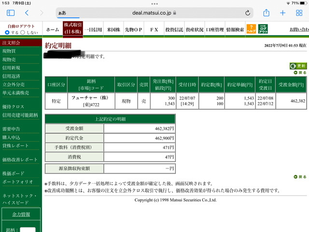Select the 自動ログアウト しない radio button
The width and height of the screenshot is (309, 232).
tap(23, 32)
